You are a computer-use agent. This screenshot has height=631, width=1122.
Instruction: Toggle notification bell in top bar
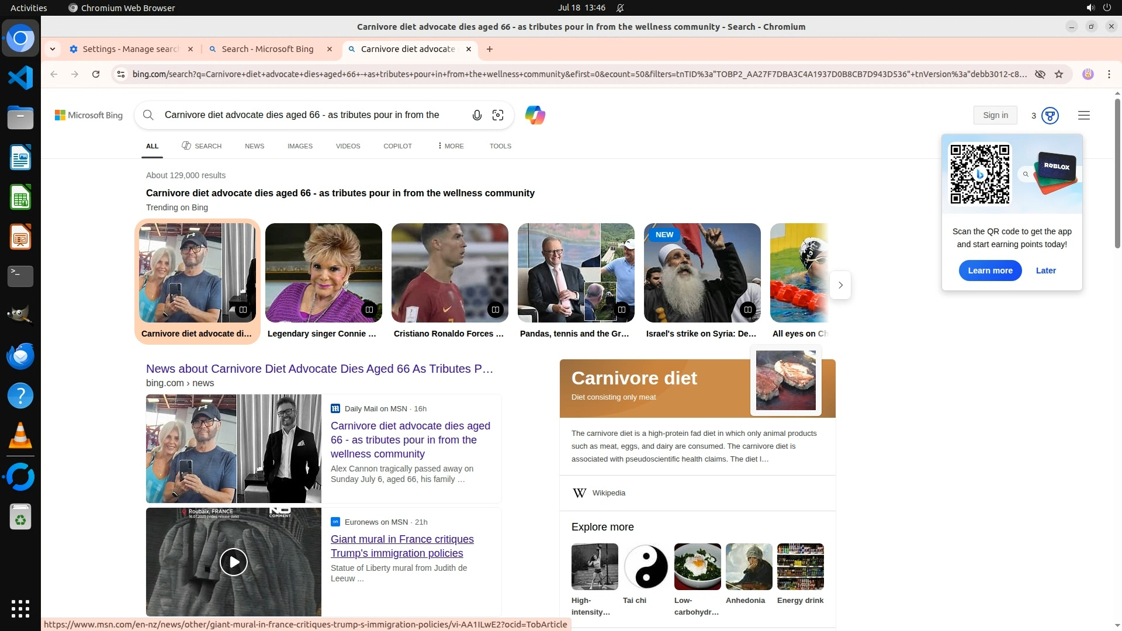click(x=620, y=8)
